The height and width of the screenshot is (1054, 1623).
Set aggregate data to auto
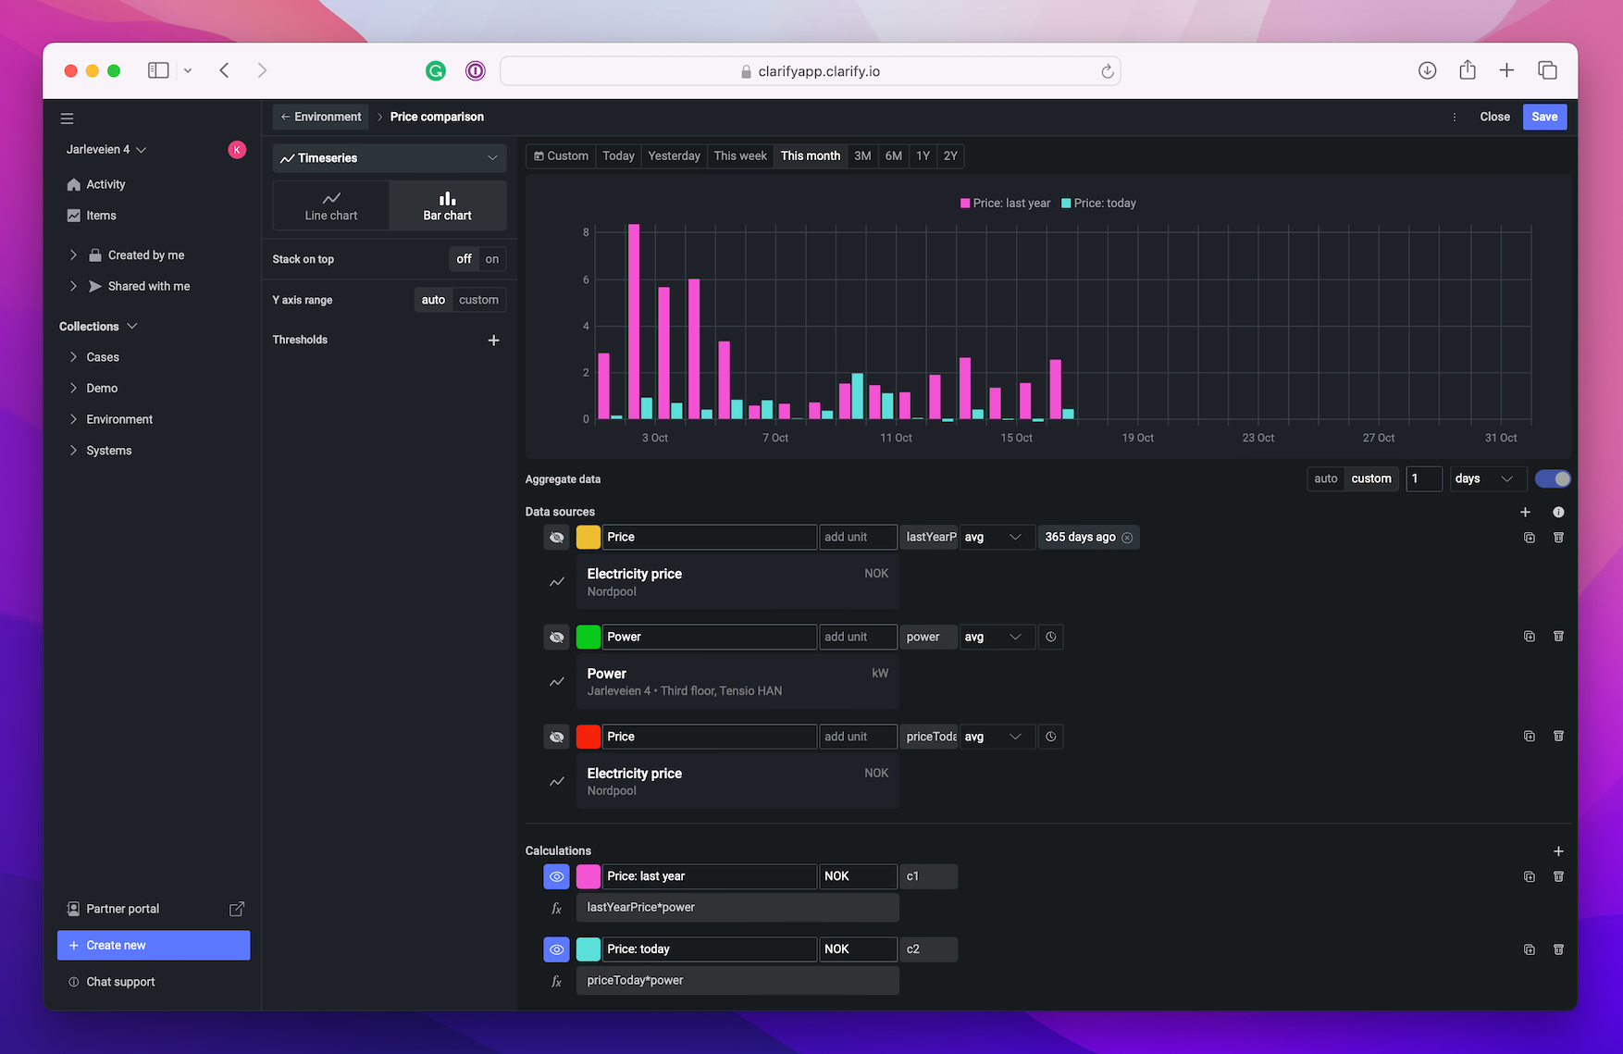point(1326,478)
